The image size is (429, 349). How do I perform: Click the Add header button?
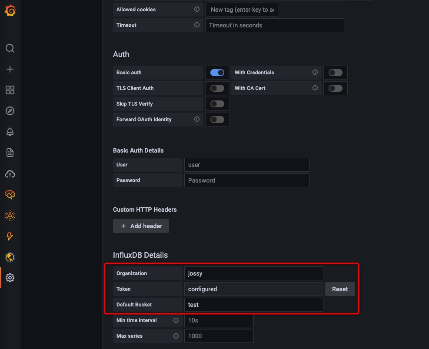[141, 226]
